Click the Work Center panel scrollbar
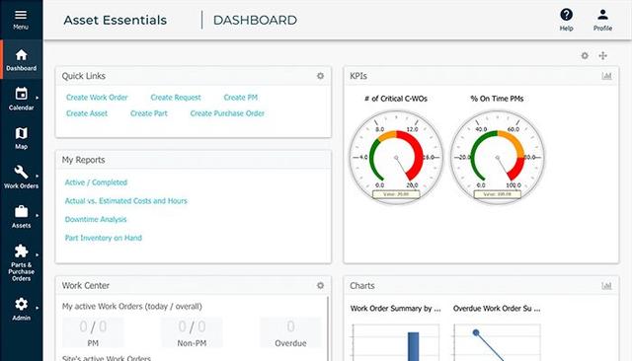The image size is (632, 361). [328, 328]
